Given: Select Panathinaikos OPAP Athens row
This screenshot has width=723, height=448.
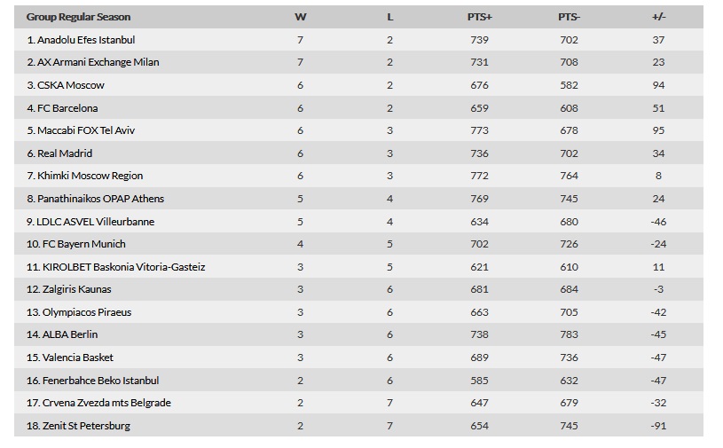Looking at the screenshot, I should click(358, 199).
